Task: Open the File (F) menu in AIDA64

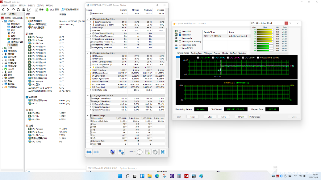Action: pos(4,6)
